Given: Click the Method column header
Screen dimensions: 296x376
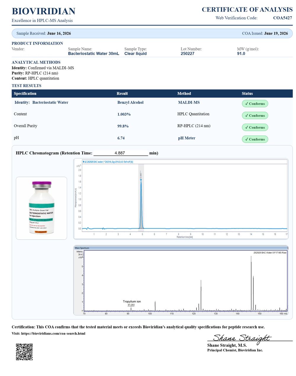Looking at the screenshot, I should [x=184, y=93].
